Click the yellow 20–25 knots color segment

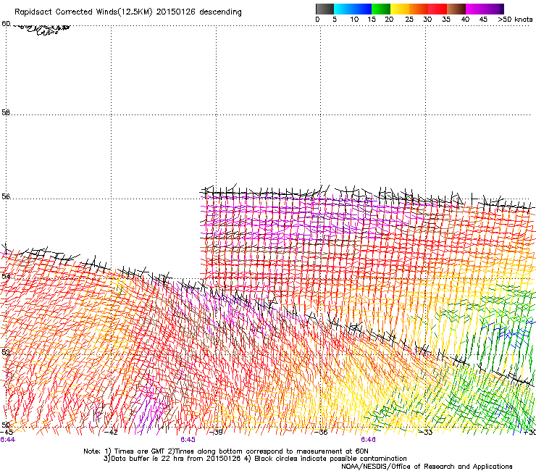click(400, 9)
